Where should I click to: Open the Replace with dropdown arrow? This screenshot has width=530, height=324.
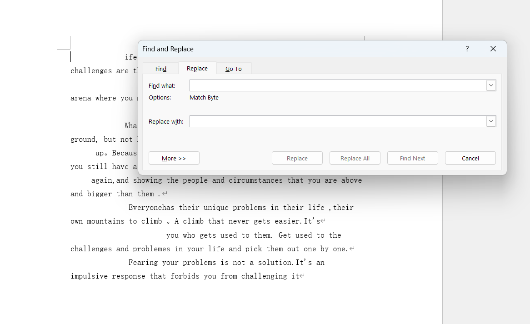(x=491, y=121)
